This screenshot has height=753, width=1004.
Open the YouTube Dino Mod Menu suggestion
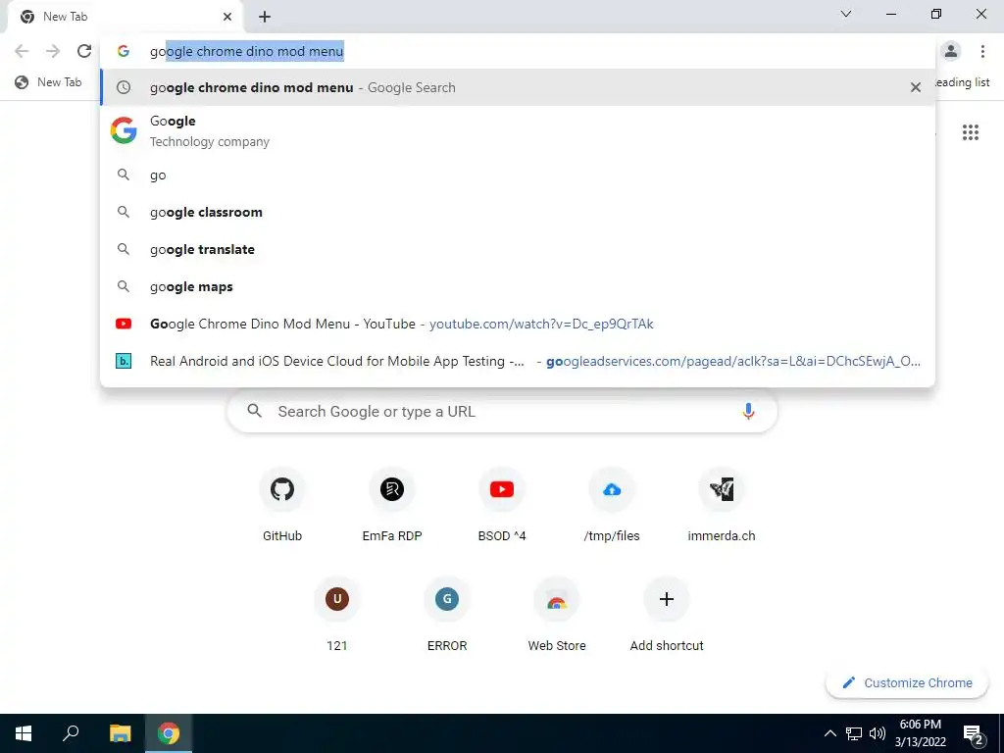(x=518, y=324)
